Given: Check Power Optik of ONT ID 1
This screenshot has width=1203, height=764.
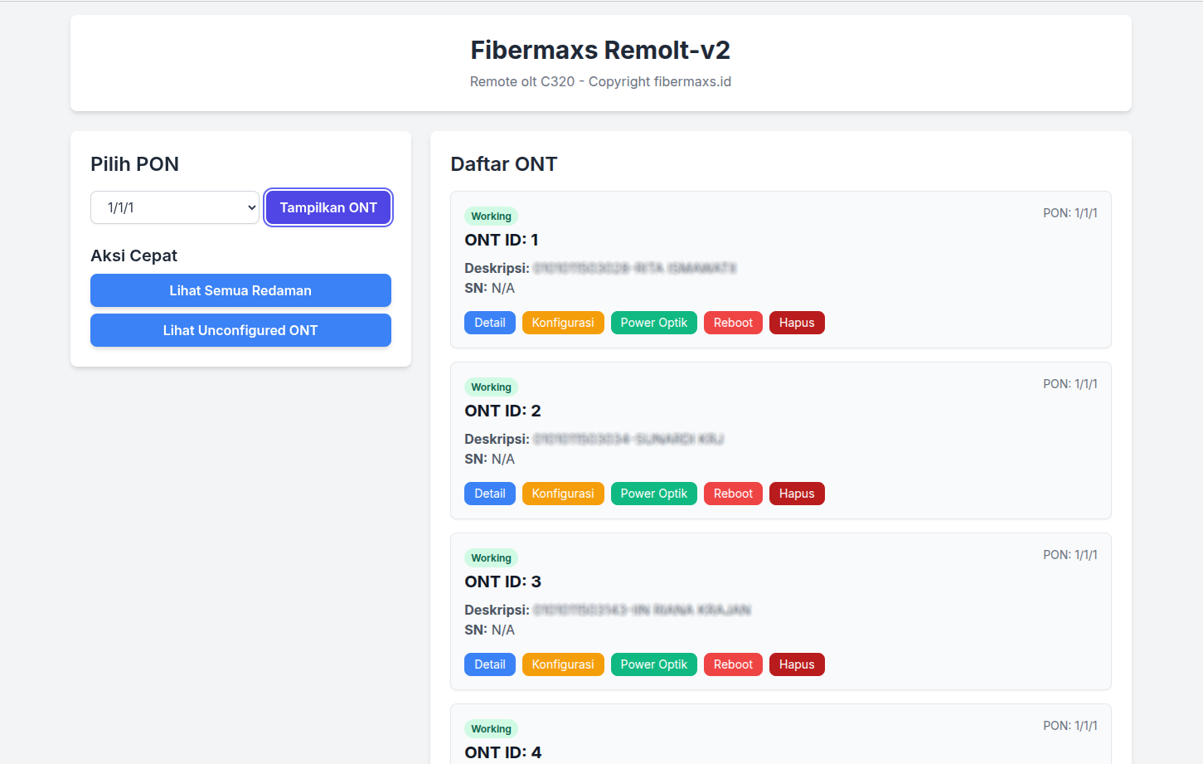Looking at the screenshot, I should tap(653, 323).
